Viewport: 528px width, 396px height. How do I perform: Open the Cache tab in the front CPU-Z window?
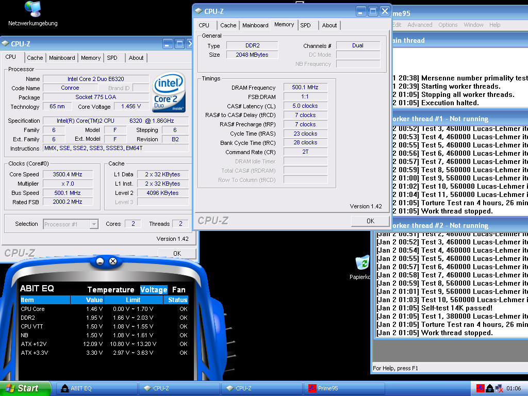click(x=228, y=25)
